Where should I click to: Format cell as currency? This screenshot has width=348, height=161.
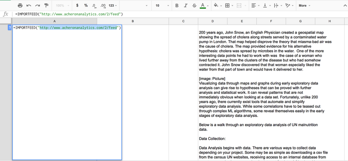(77, 6)
